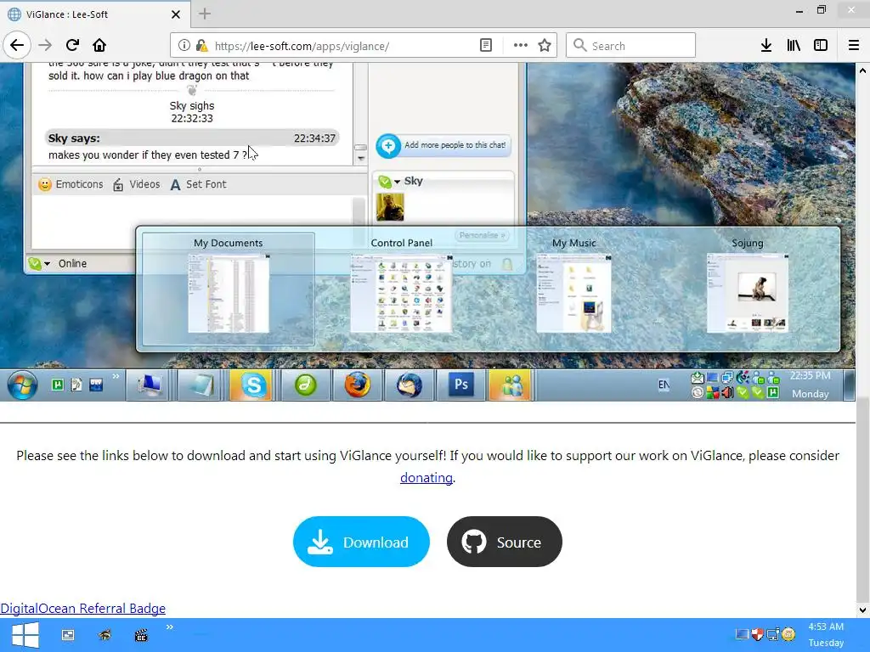Open the browser downloads panel

(766, 46)
